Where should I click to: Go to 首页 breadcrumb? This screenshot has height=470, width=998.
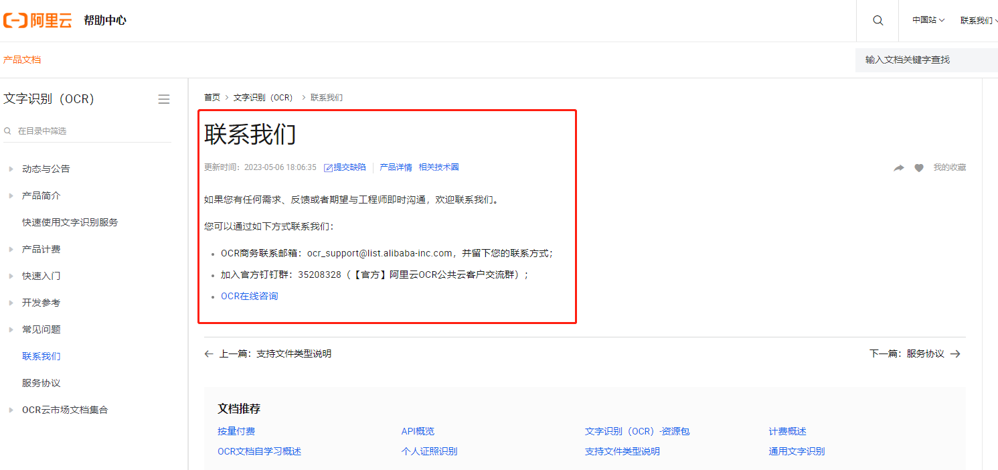point(212,98)
